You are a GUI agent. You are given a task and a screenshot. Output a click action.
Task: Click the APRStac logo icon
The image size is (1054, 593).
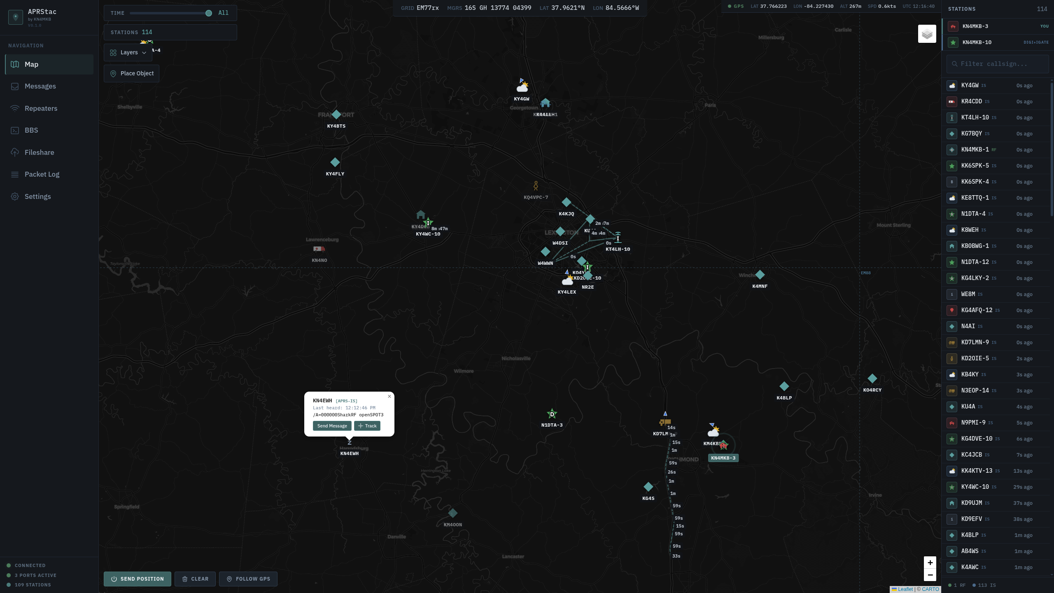[x=15, y=17]
